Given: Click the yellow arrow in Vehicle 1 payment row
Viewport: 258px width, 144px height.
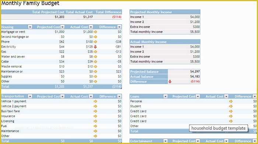Looking at the screenshot, I should [x=95, y=101].
